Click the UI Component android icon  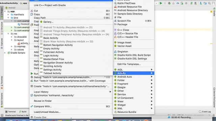[115, 98]
